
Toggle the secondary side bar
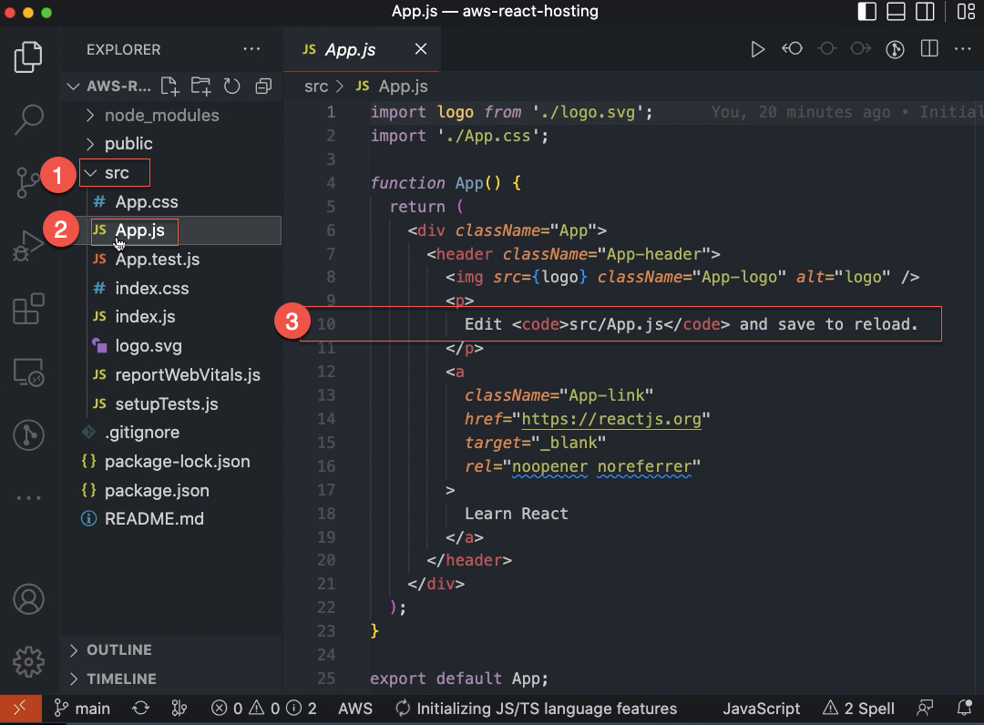click(925, 11)
